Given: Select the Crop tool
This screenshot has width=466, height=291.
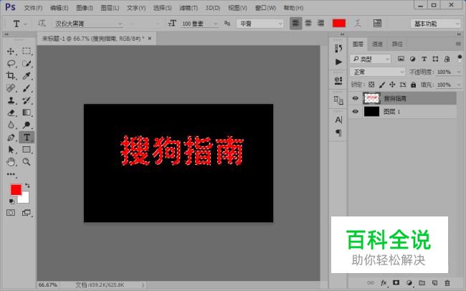Looking at the screenshot, I should [11, 75].
